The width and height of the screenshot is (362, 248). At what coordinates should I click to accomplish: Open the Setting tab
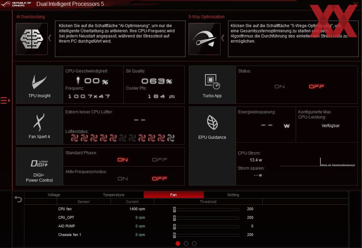pos(233,195)
